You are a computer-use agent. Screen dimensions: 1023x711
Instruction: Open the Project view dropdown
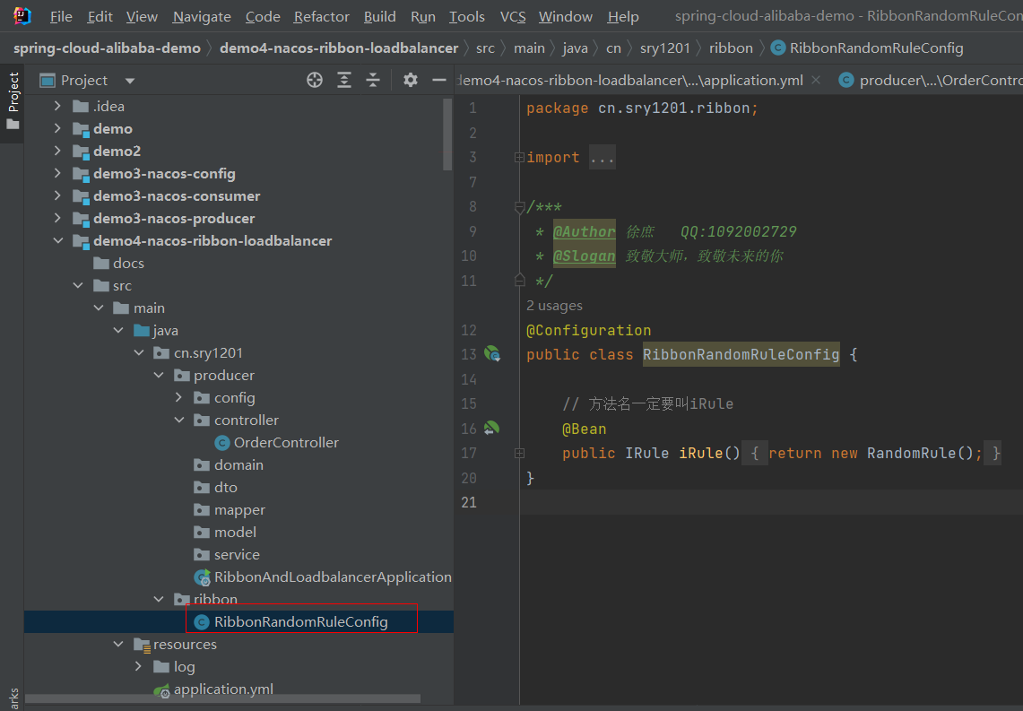click(130, 81)
